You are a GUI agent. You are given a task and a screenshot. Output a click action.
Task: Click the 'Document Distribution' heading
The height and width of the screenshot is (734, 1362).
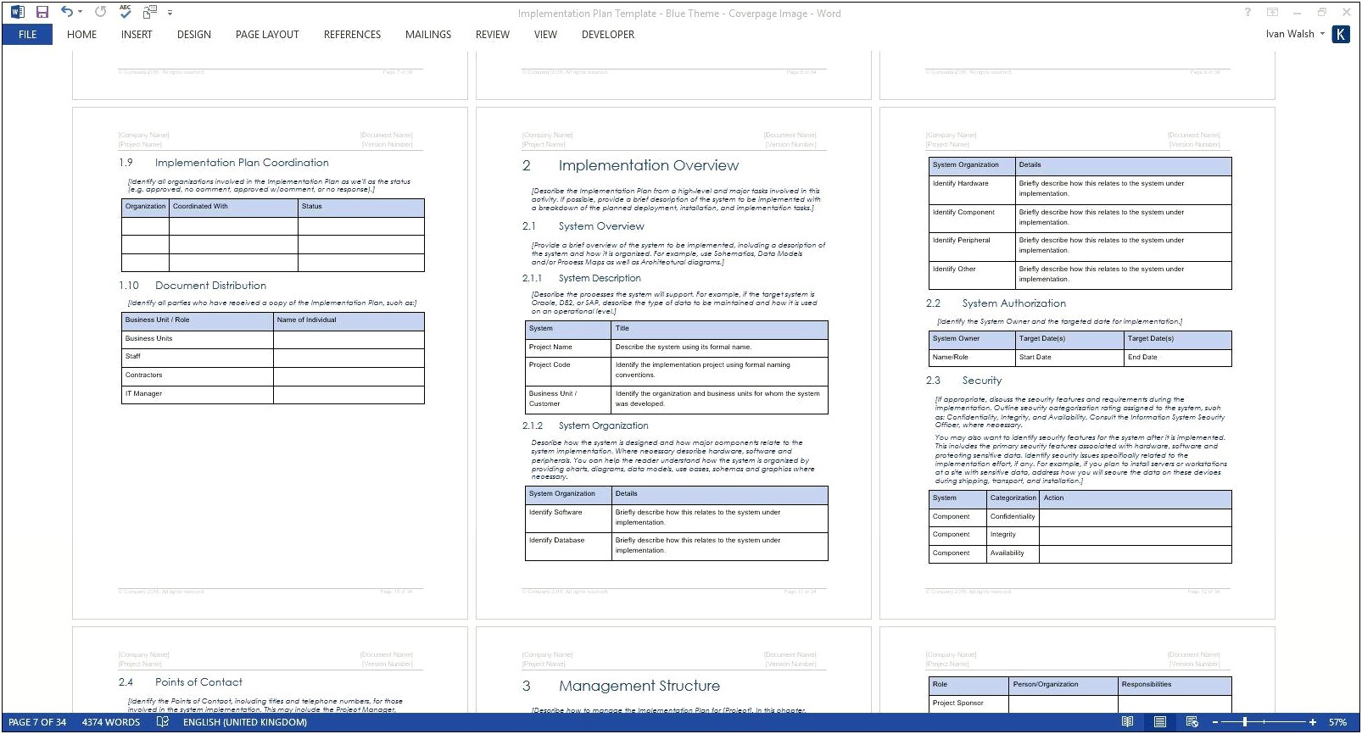pos(210,286)
